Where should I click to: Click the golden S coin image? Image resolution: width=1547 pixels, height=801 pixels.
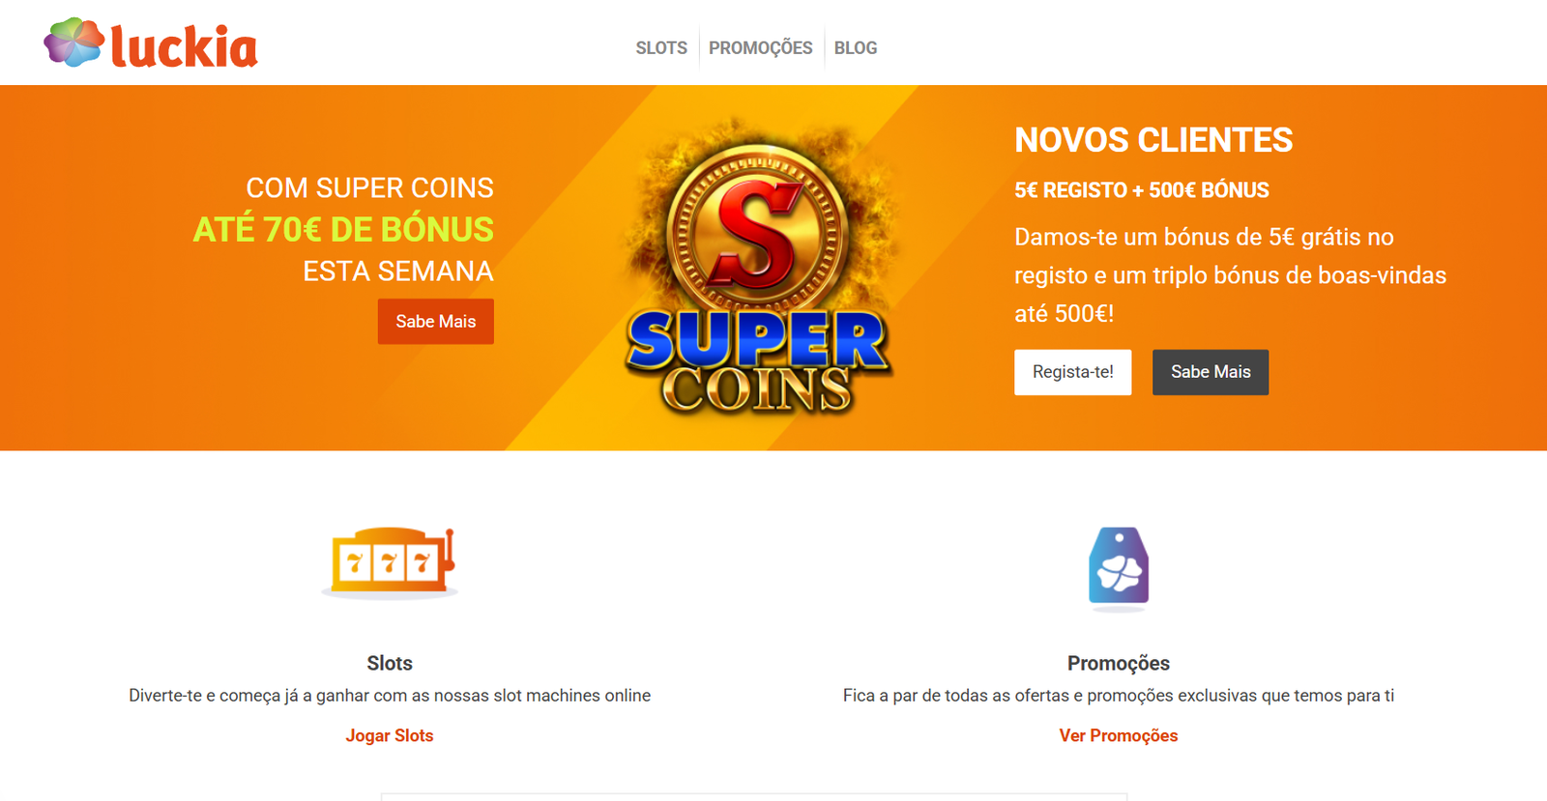tap(757, 232)
